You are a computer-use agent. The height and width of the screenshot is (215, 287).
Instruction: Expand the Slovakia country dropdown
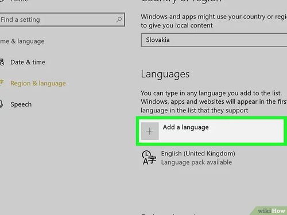[214, 40]
